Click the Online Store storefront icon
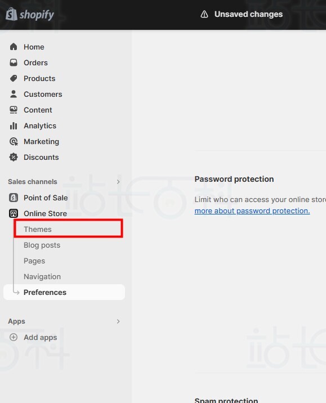The width and height of the screenshot is (326, 403). pyautogui.click(x=14, y=213)
